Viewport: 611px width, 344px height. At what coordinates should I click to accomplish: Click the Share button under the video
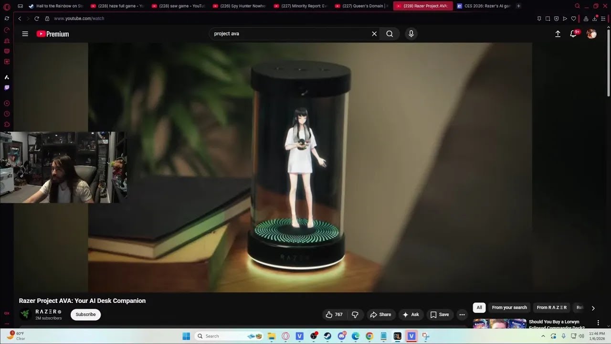click(x=380, y=314)
